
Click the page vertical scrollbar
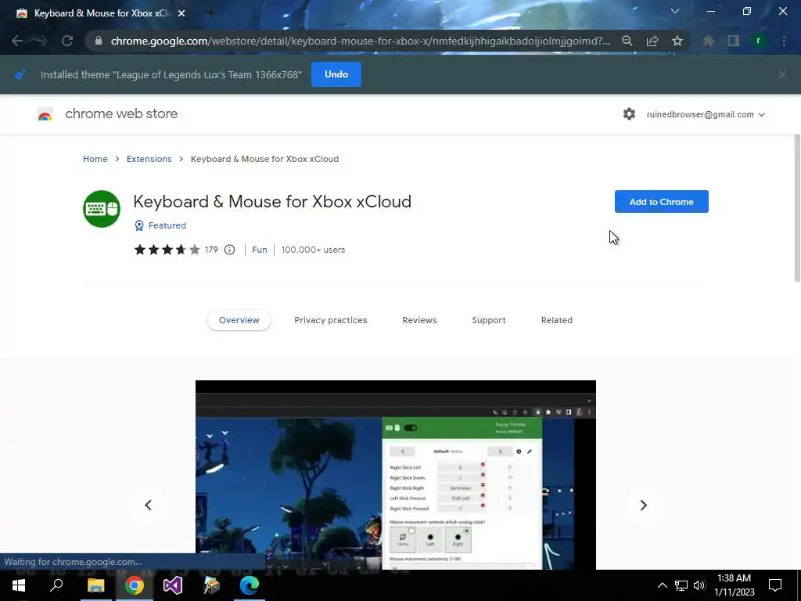[797, 208]
